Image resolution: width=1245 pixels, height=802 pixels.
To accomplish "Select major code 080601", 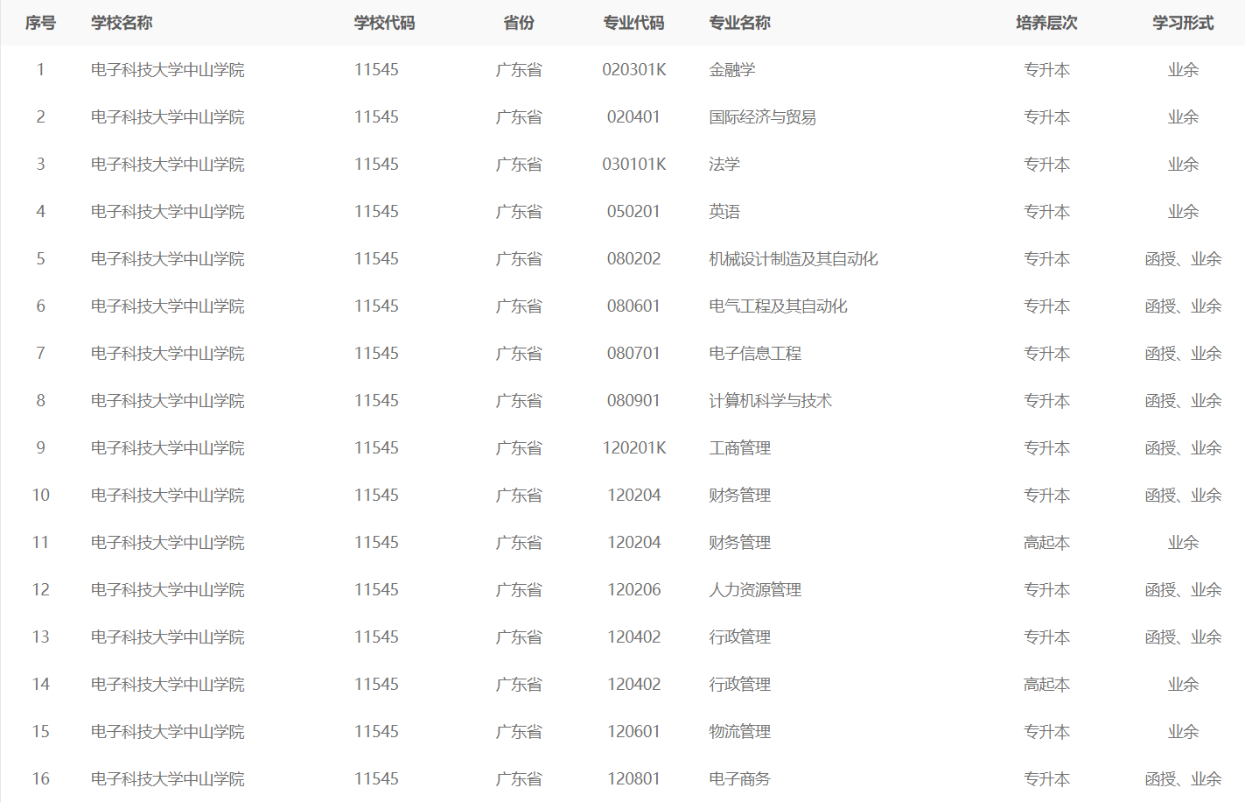I will (633, 306).
